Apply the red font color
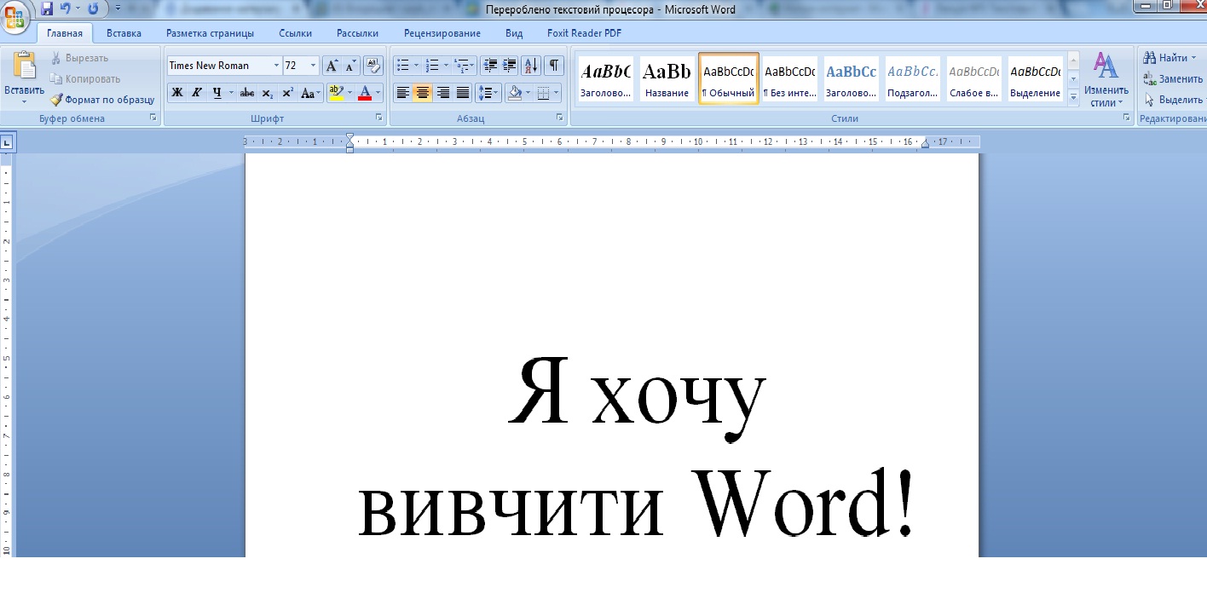 pos(364,93)
